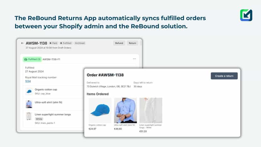This screenshot has height=147, width=261.
Task: Click the blue shirt image in Items Ordered
Action: click(125, 110)
